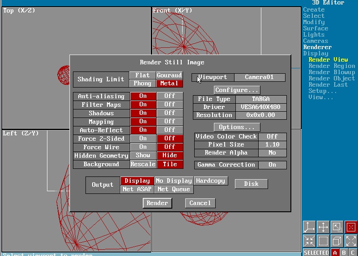This screenshot has width=358, height=256.
Task: Turn Force Wire On
Action: tap(143, 147)
